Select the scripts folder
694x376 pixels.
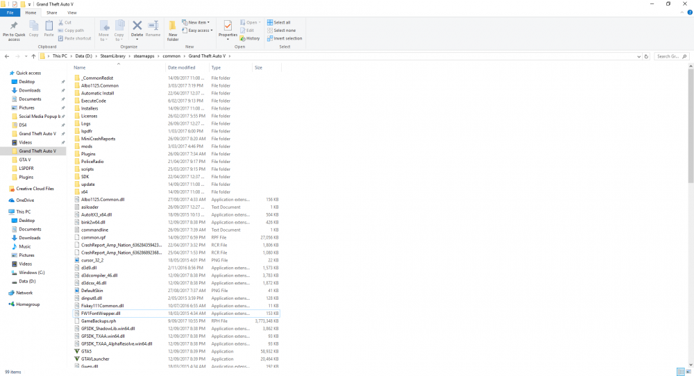(87, 169)
